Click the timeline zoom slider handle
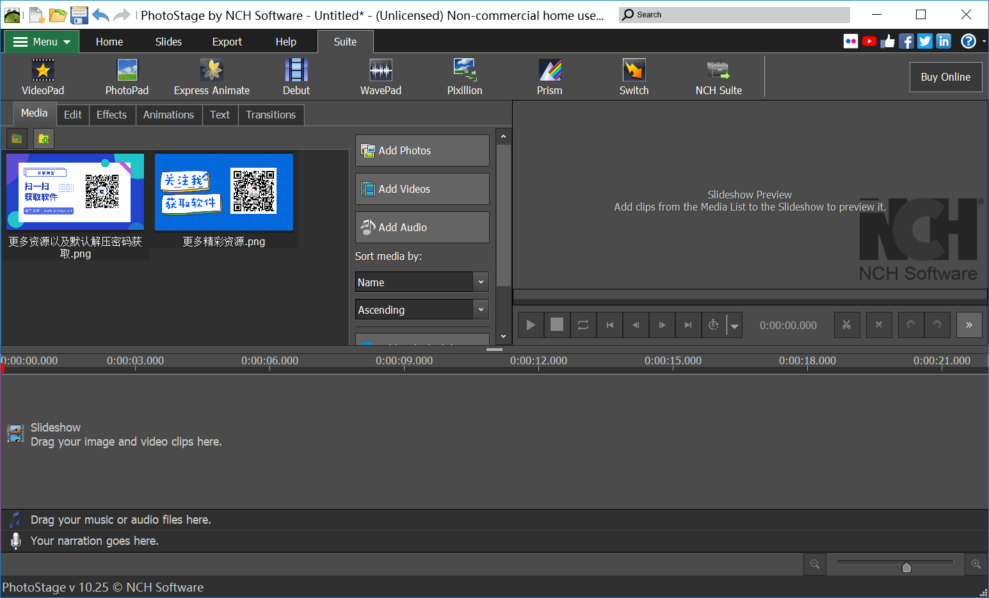Image resolution: width=989 pixels, height=598 pixels. click(x=906, y=567)
